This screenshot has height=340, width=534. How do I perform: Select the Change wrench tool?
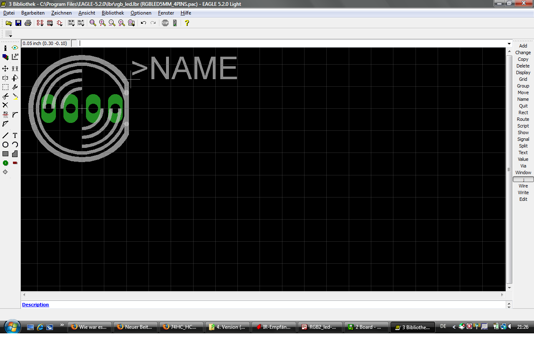[15, 87]
